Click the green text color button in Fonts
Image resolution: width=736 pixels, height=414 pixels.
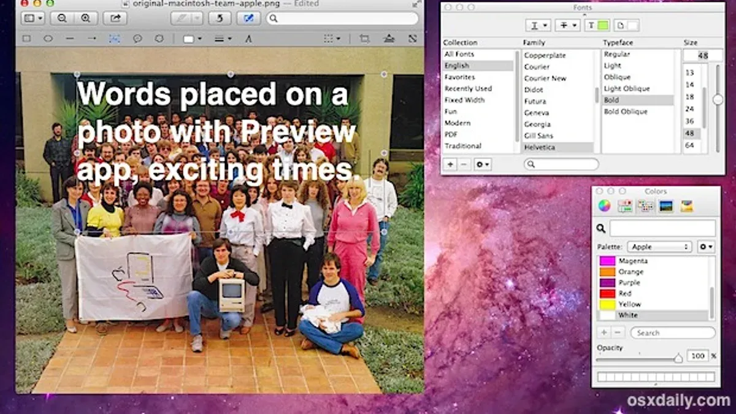(598, 25)
